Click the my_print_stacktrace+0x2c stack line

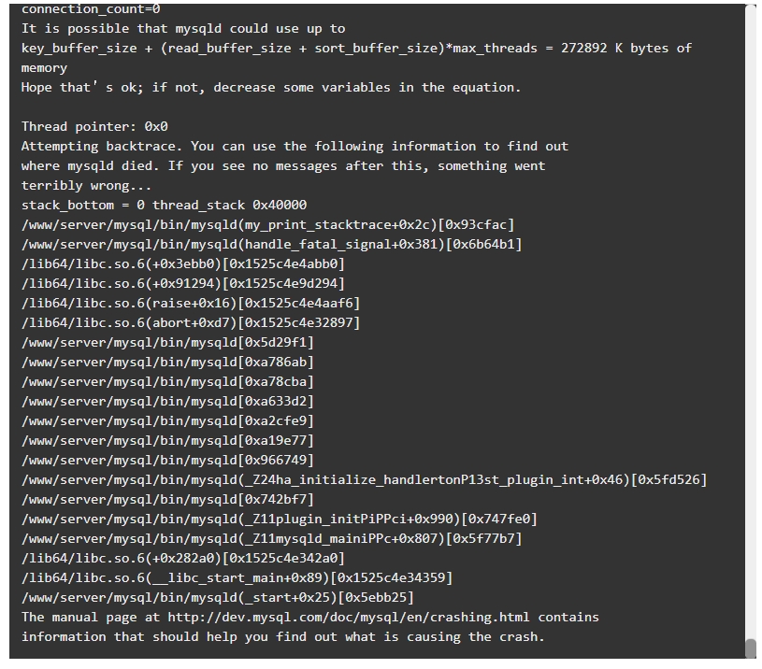(x=267, y=225)
